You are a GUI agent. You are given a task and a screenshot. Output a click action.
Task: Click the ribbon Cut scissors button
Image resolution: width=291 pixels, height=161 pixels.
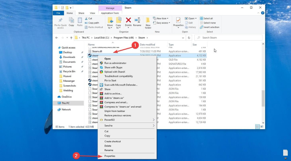tap(88, 18)
